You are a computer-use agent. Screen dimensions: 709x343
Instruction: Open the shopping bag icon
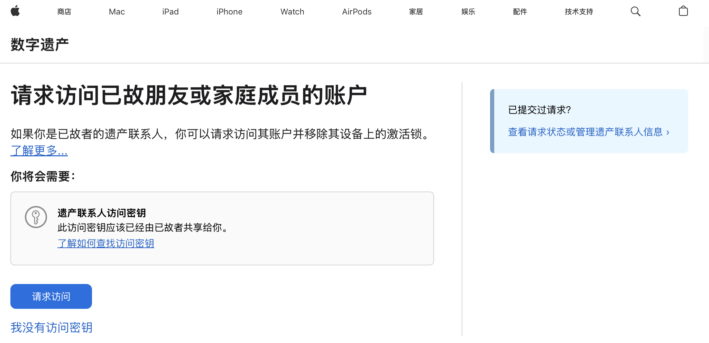point(683,11)
